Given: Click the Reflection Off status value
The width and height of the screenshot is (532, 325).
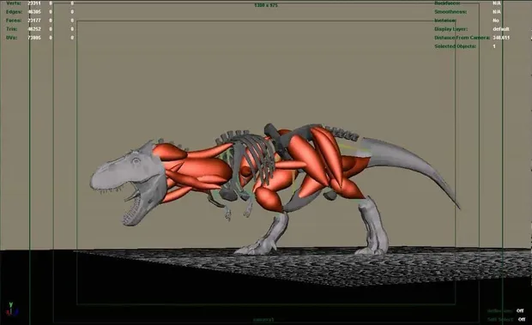Looking at the screenshot, I should (x=520, y=310).
